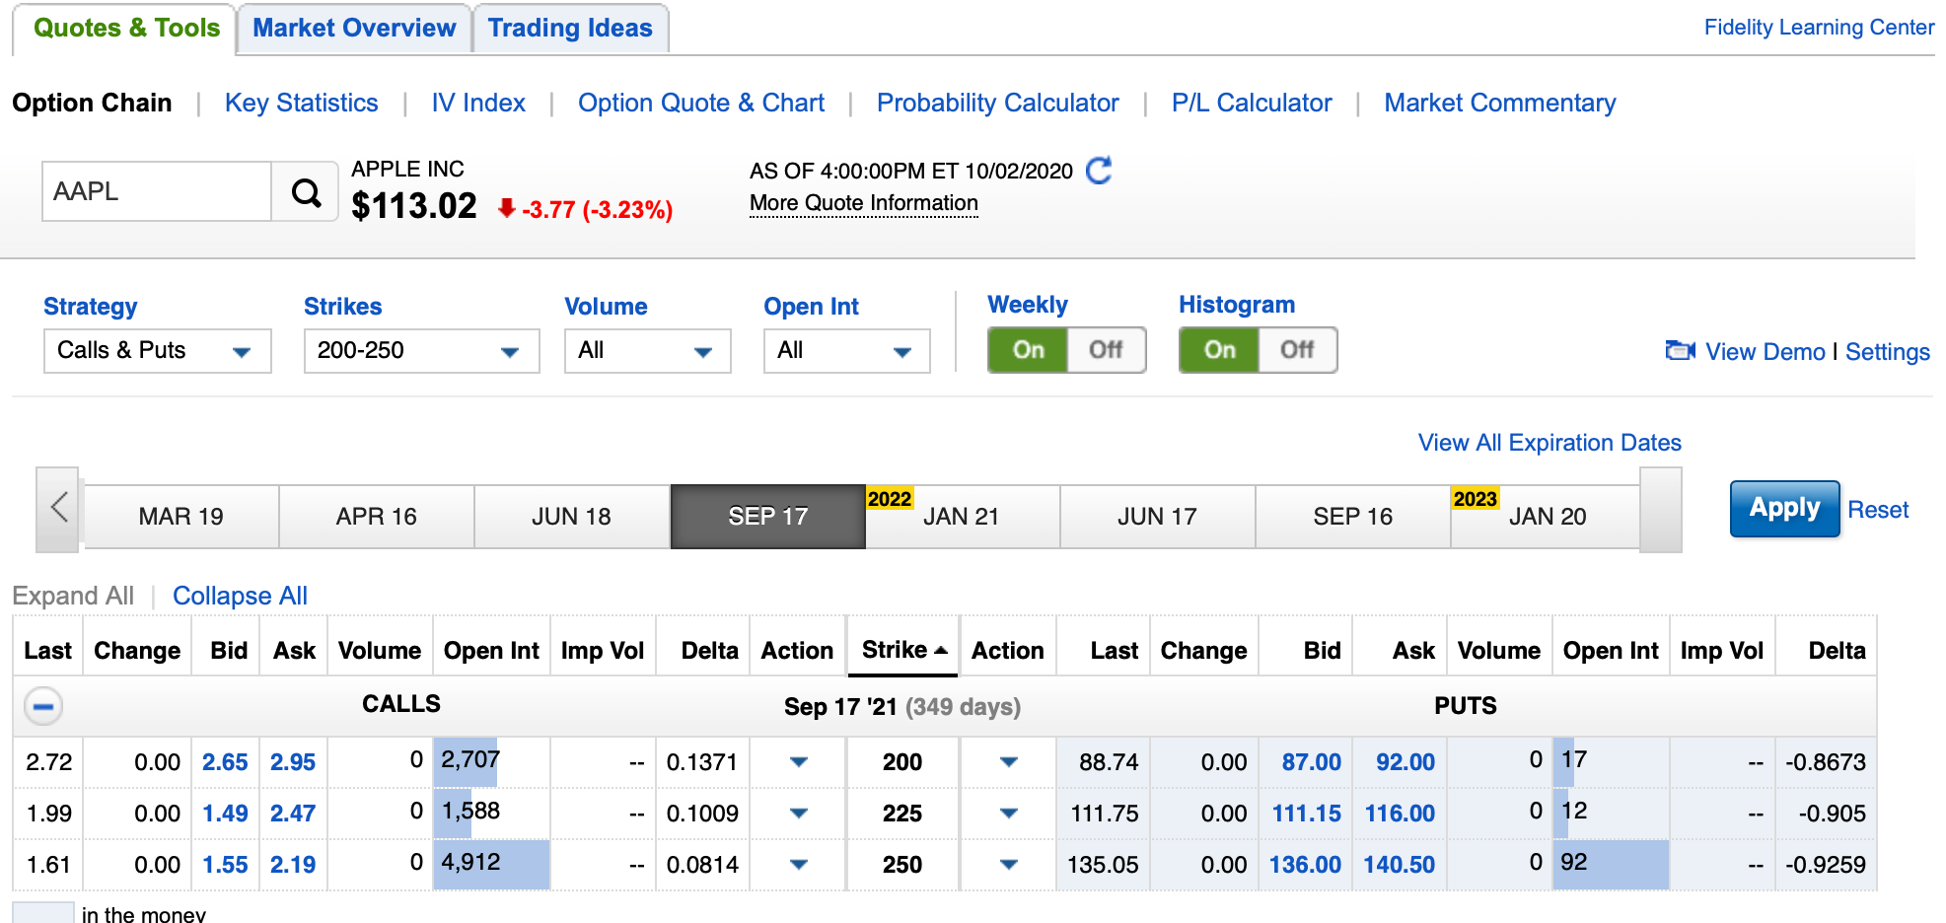Click View All Expiration Dates link
This screenshot has width=1946, height=923.
tap(1550, 443)
